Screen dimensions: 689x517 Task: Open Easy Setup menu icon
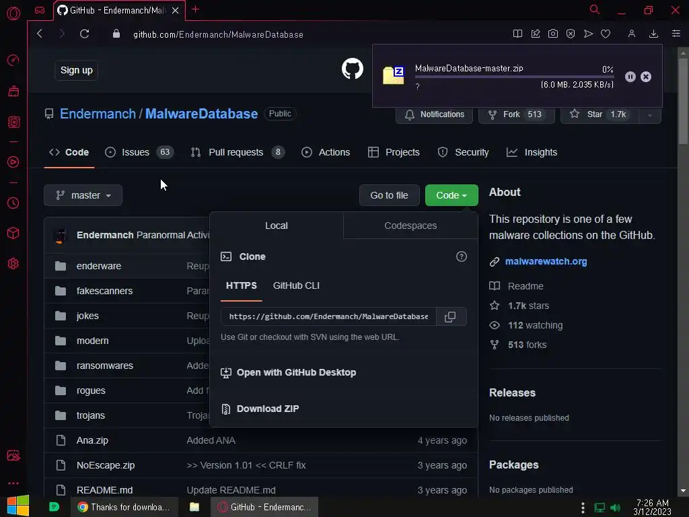(x=676, y=34)
